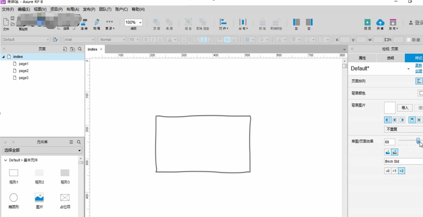Image resolution: width=423 pixels, height=217 pixels.
Task: Toggle bold formatting
Action: [x=146, y=40]
